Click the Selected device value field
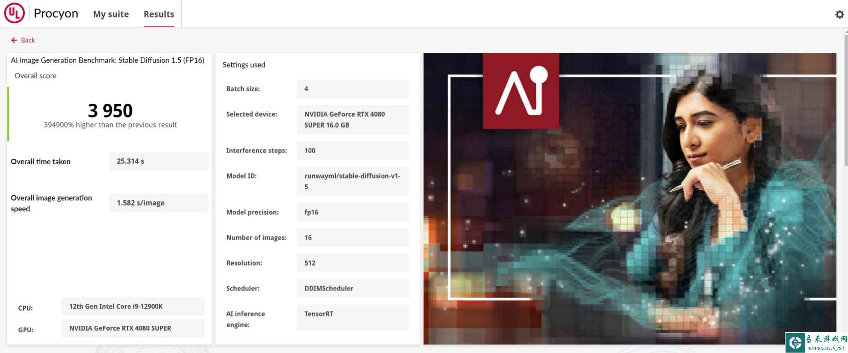This screenshot has width=848, height=353. (353, 120)
